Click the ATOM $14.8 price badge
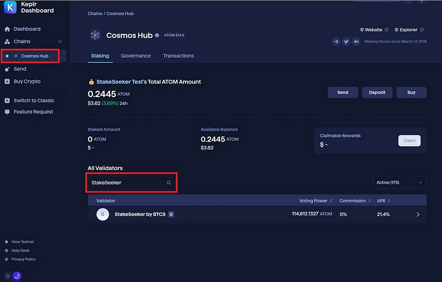 [174, 35]
